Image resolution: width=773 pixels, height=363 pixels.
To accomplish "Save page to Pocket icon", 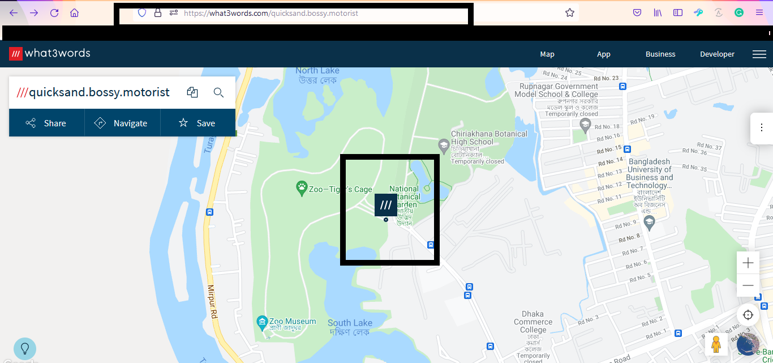I will [x=637, y=12].
